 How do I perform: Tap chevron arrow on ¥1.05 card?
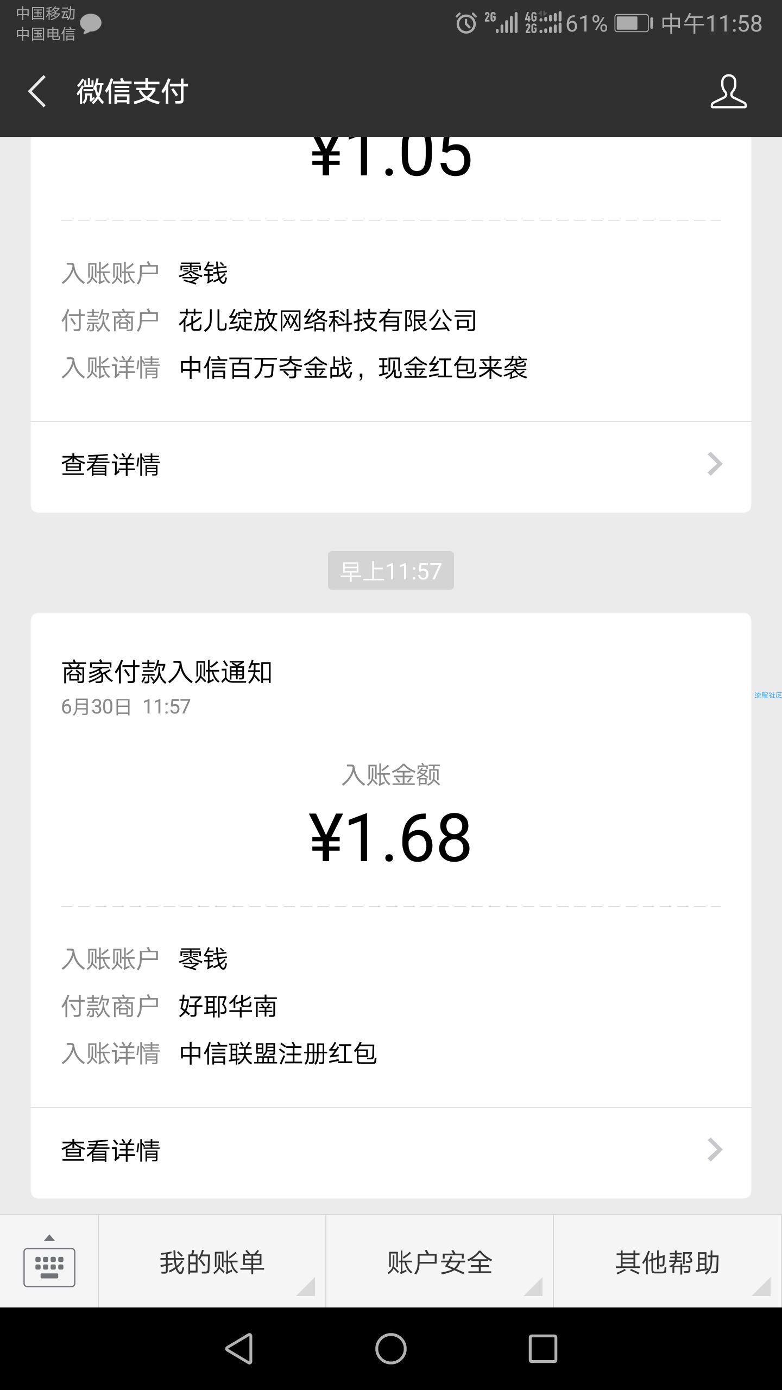(715, 465)
